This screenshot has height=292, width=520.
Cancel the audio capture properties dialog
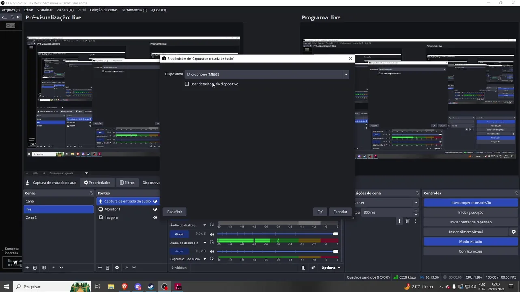point(340,212)
